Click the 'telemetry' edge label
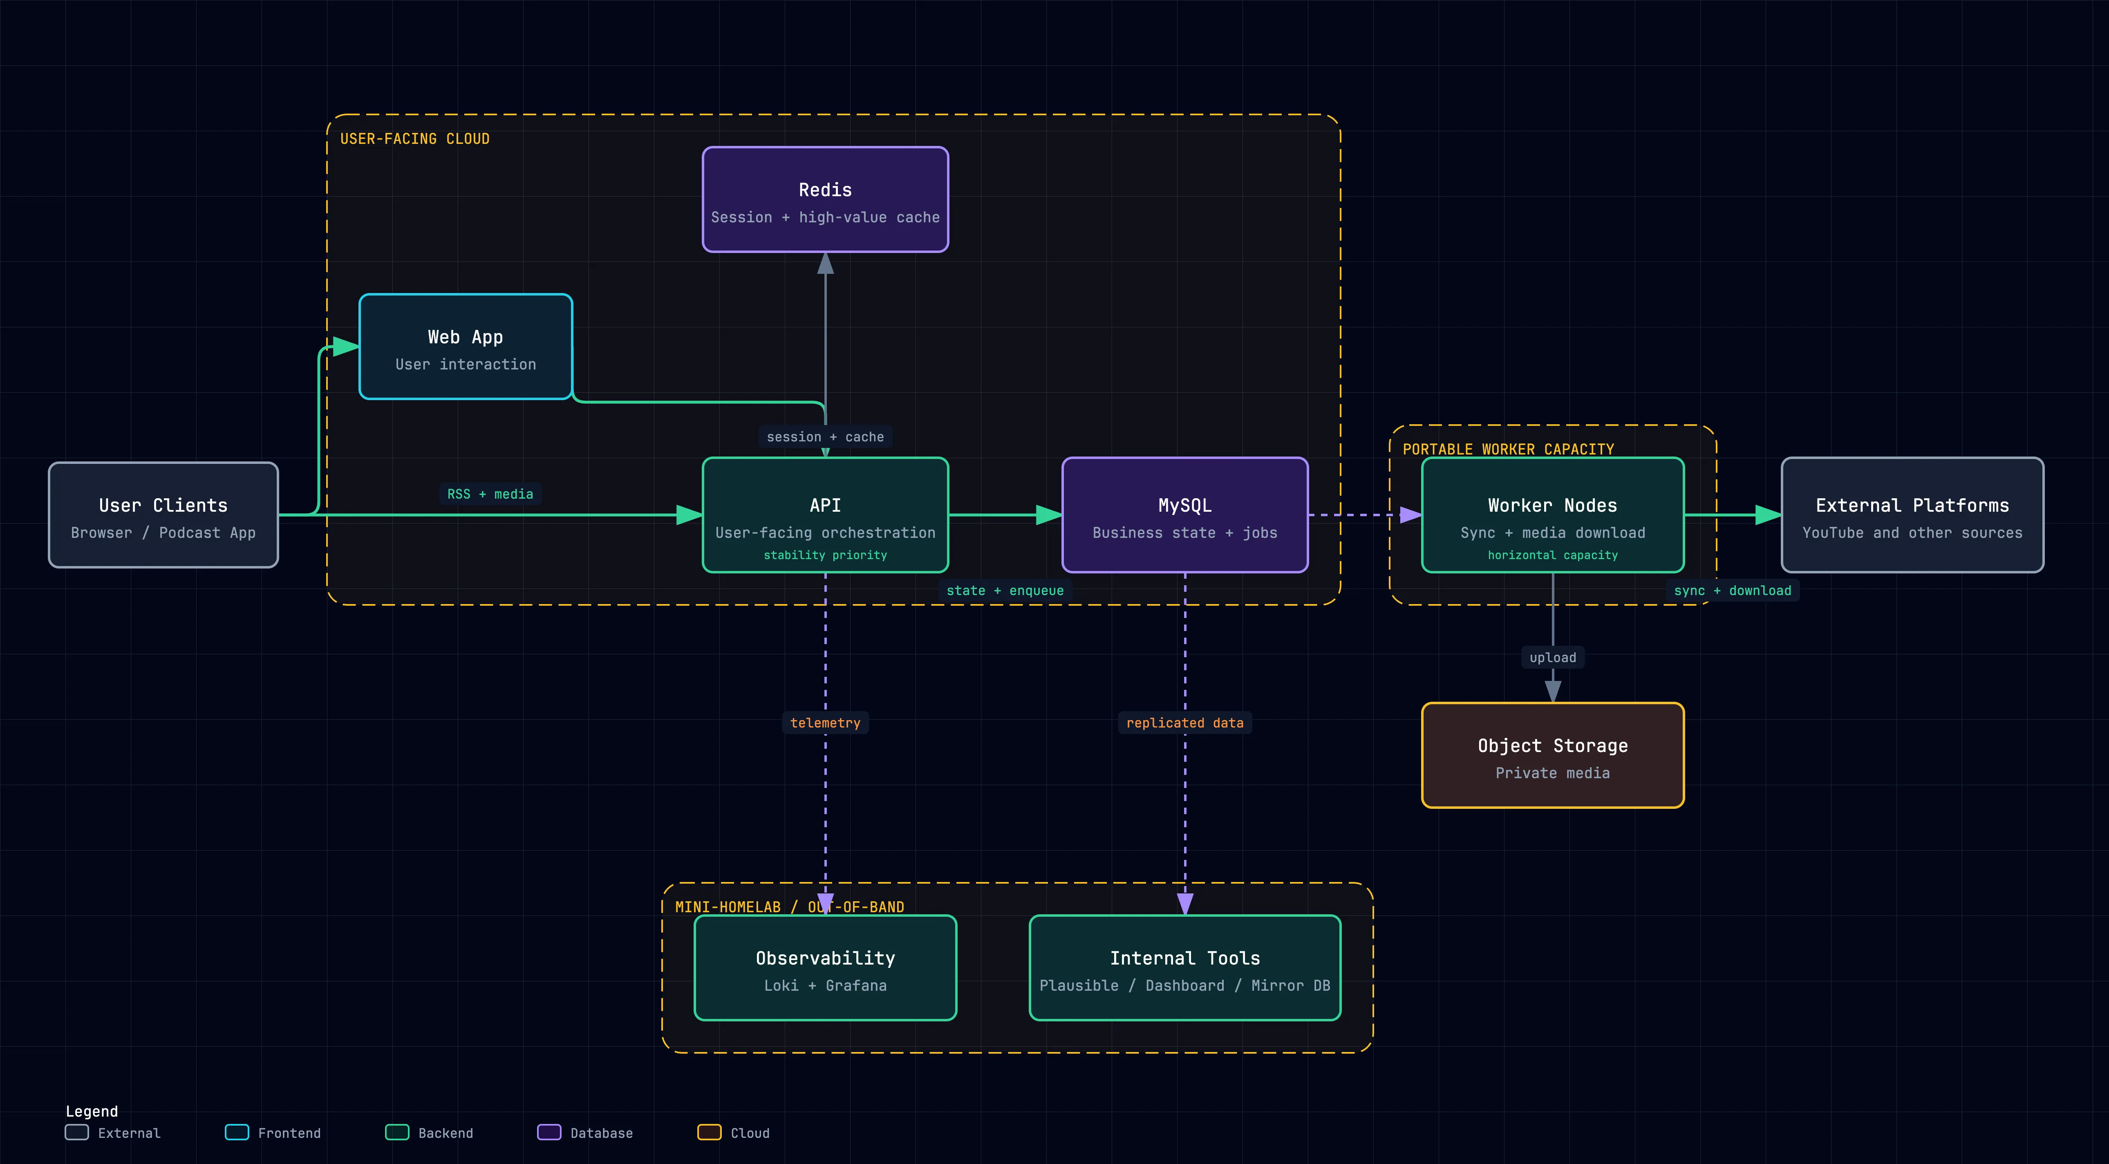The width and height of the screenshot is (2109, 1164). [825, 723]
